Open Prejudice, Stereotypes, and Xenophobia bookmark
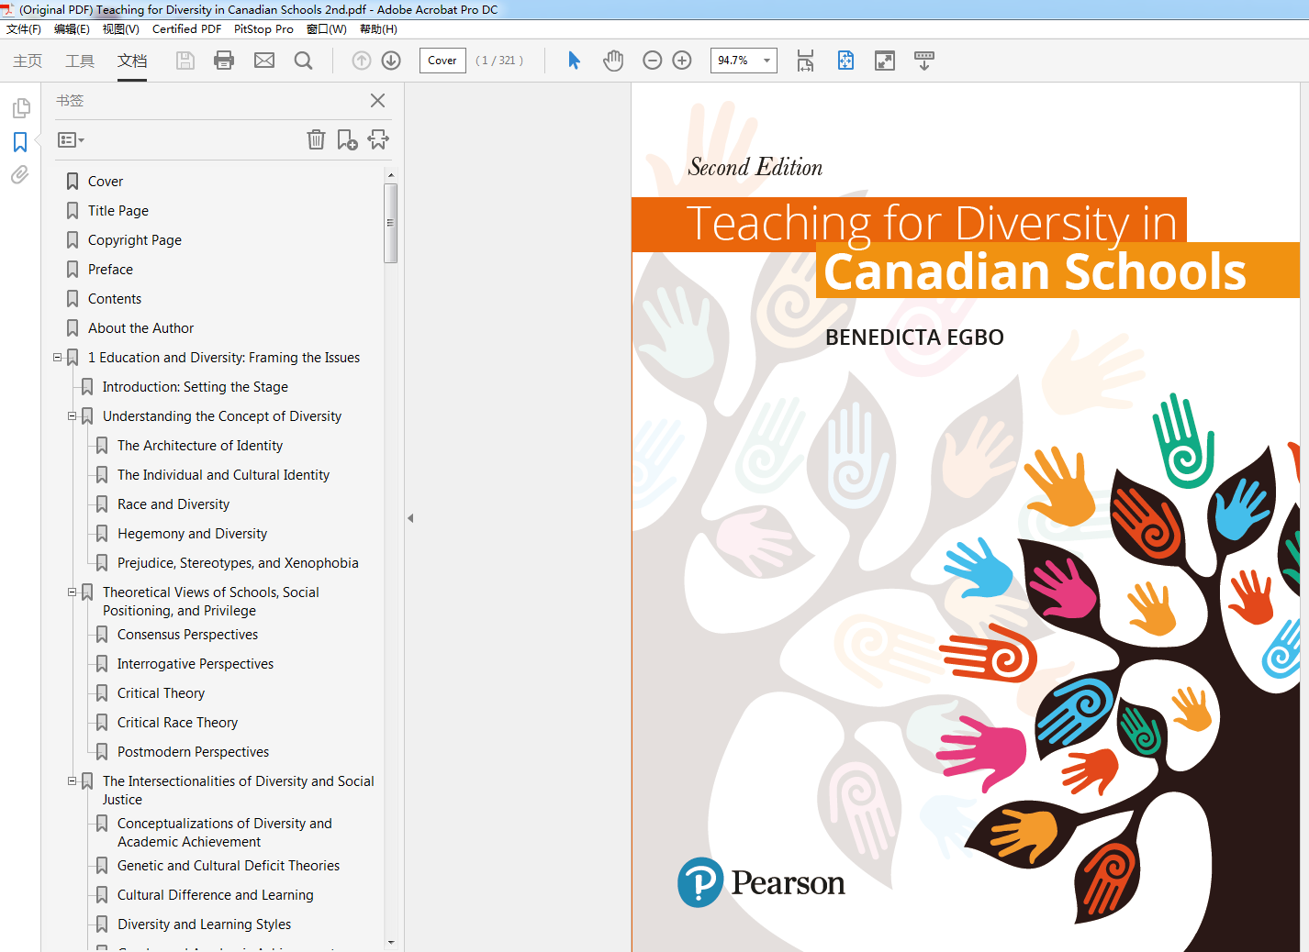 (x=238, y=563)
